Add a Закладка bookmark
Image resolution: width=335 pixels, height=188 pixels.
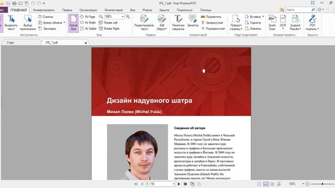[47, 29]
